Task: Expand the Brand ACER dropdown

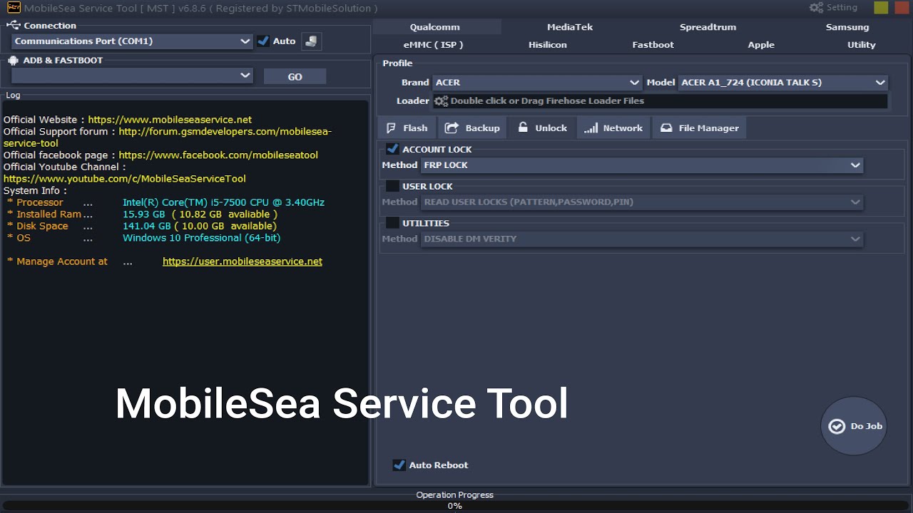Action: point(537,83)
